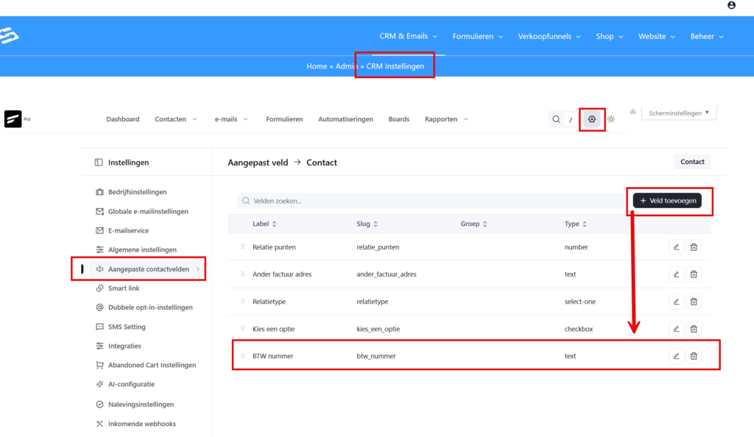This screenshot has height=437, width=754.
Task: Expand Formulieren top menu
Action: (x=477, y=37)
